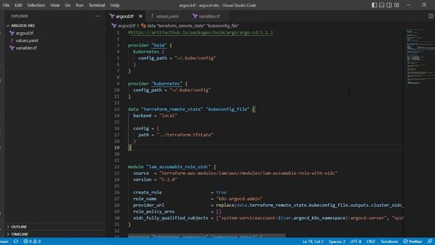Click YAML icon next to values.yaml in Explorer
435x245 pixels.
click(x=12, y=41)
